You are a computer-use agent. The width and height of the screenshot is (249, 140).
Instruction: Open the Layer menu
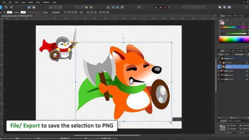coord(23,2)
